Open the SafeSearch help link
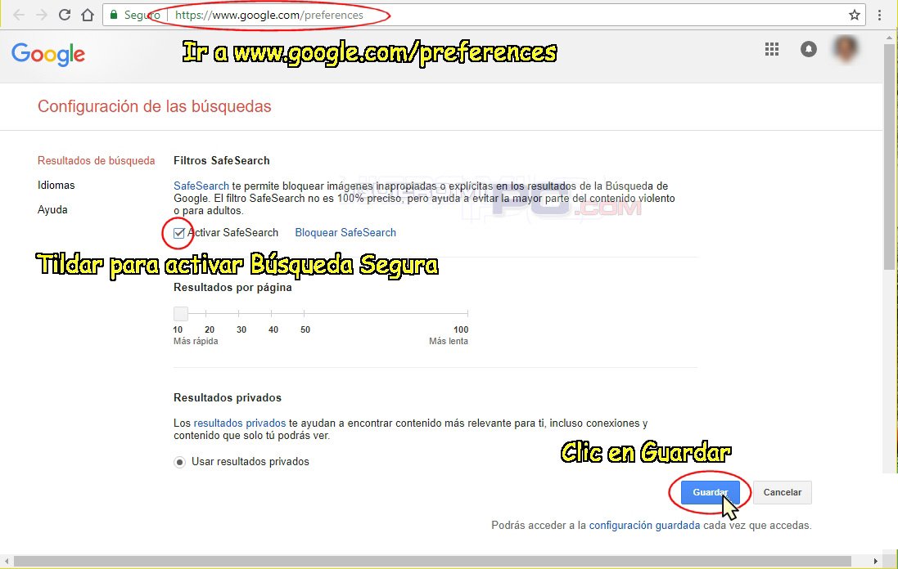 (x=201, y=186)
